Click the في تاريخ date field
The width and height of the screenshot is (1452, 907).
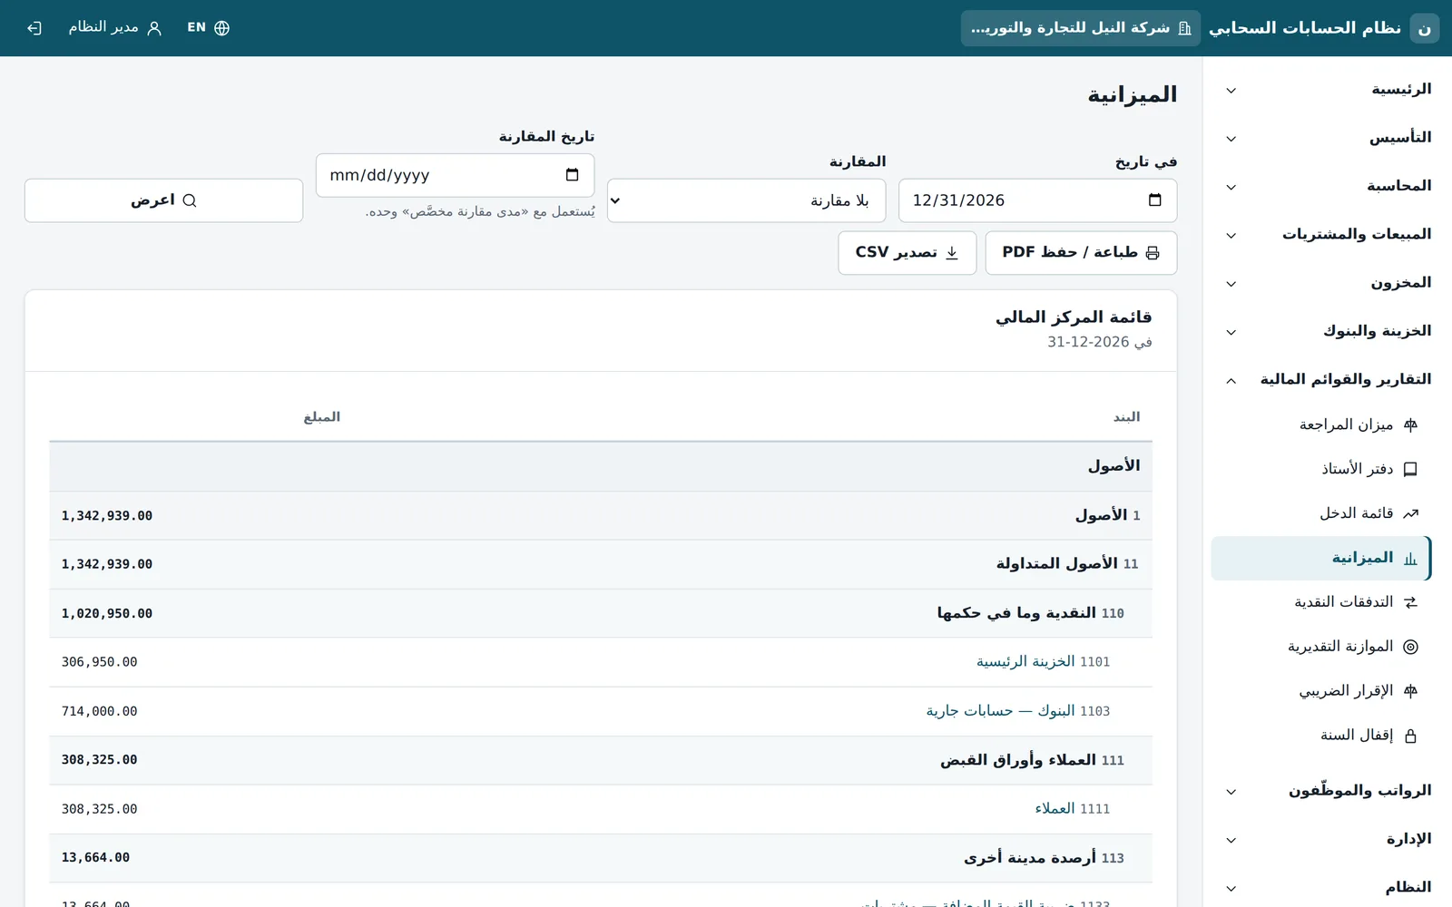(x=1037, y=200)
